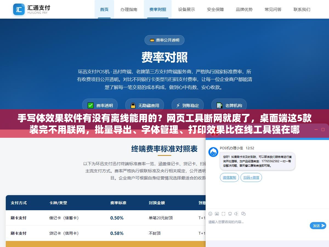Click the 老牌机构 pill button
This screenshot has width=329, height=247.
(x=229, y=105)
